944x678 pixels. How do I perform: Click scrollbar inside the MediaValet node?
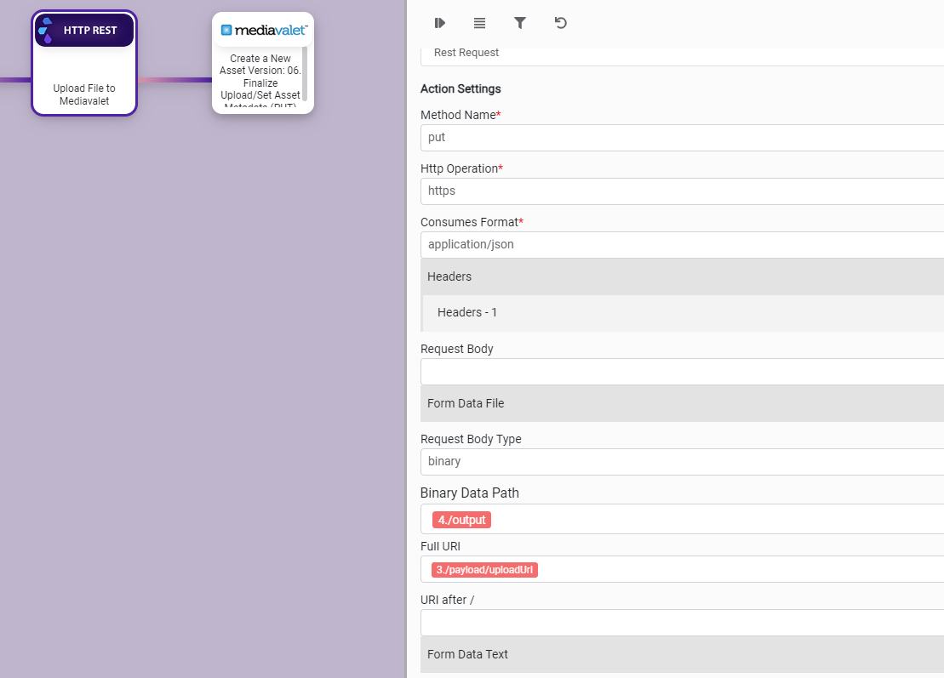click(x=305, y=73)
